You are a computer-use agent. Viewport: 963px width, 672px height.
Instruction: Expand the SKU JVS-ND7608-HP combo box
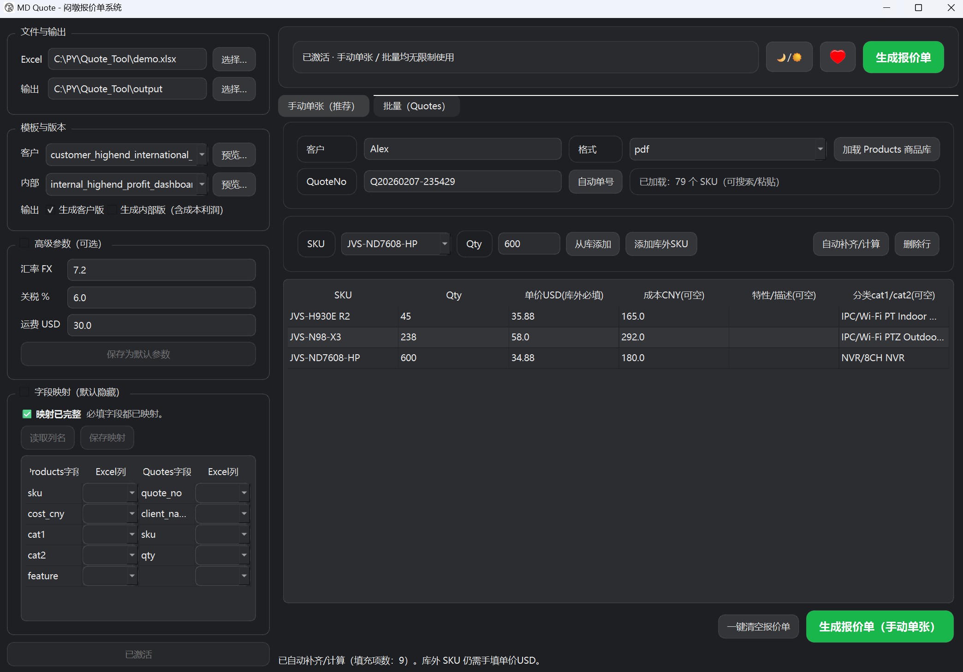pyautogui.click(x=444, y=244)
